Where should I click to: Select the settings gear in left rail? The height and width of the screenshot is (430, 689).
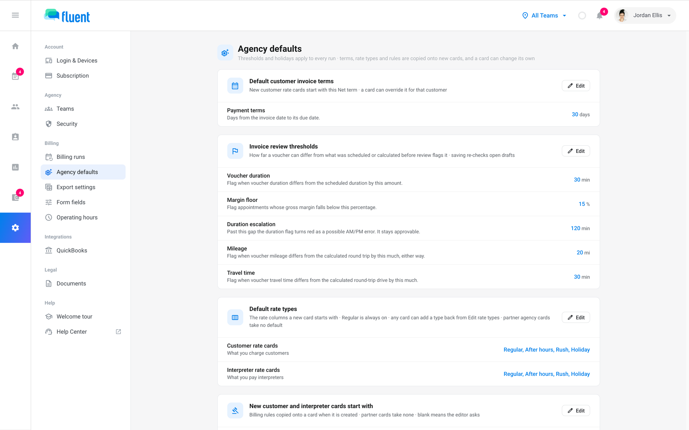point(15,228)
